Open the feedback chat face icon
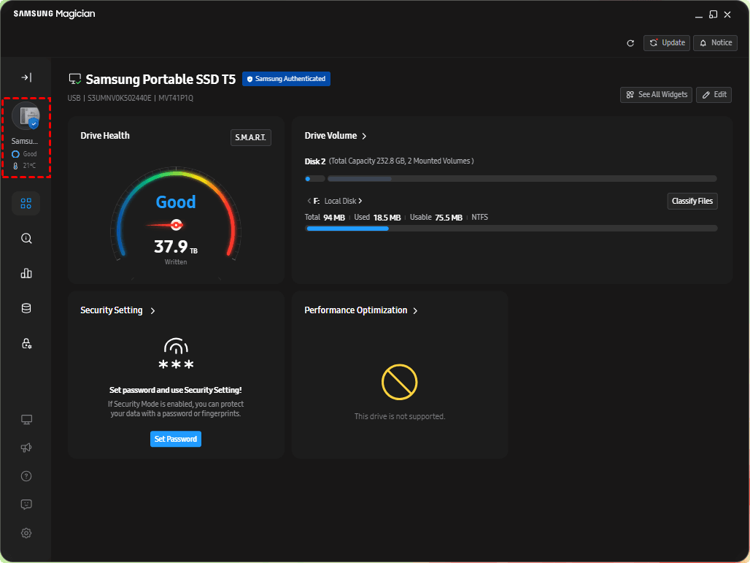Screen dimensions: 750x563 pos(26,505)
